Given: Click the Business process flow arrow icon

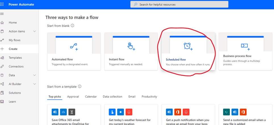Looking at the screenshot, I should 245,46.
